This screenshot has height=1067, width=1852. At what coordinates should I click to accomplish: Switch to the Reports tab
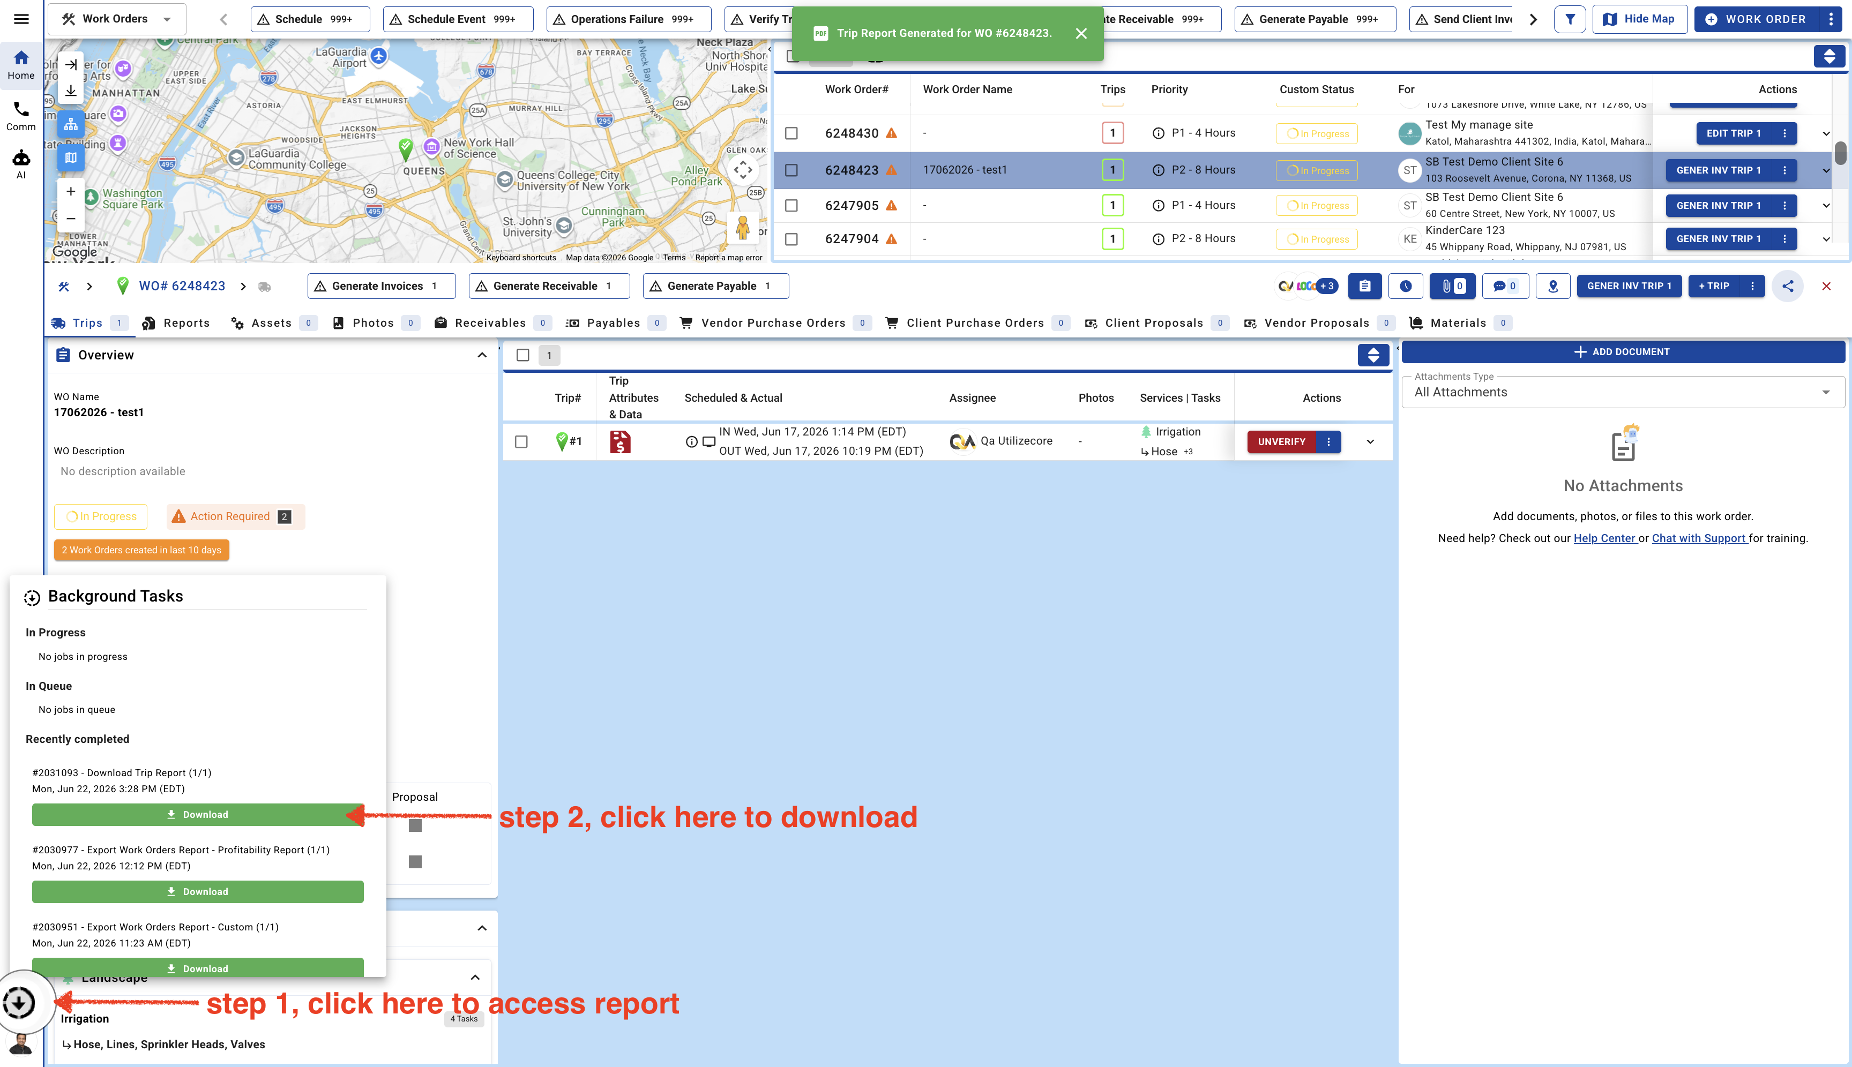(176, 323)
